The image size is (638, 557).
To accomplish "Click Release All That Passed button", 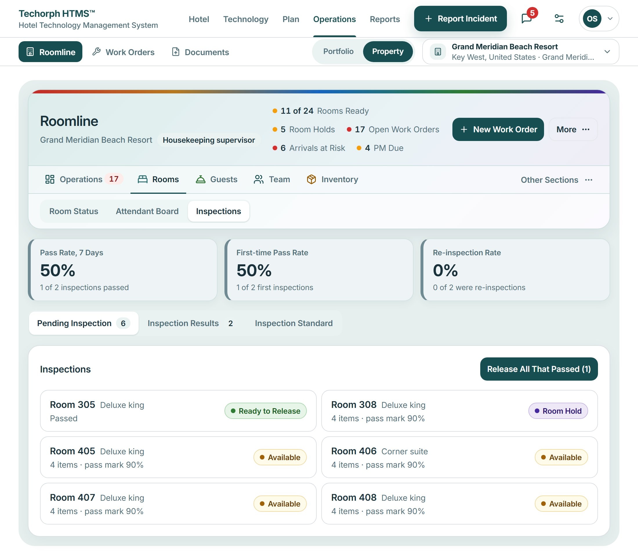I will (539, 369).
